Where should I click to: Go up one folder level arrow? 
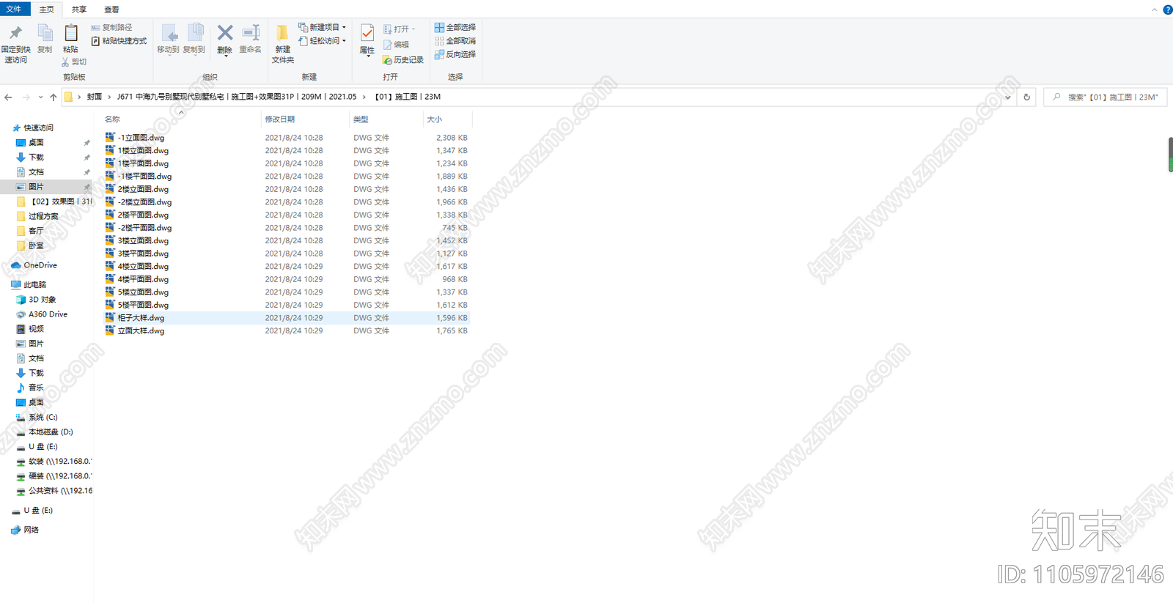(x=53, y=97)
